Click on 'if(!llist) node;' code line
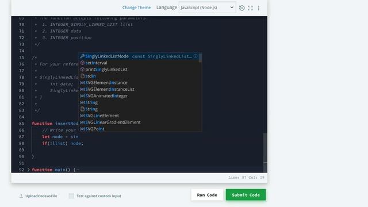 click(x=63, y=143)
